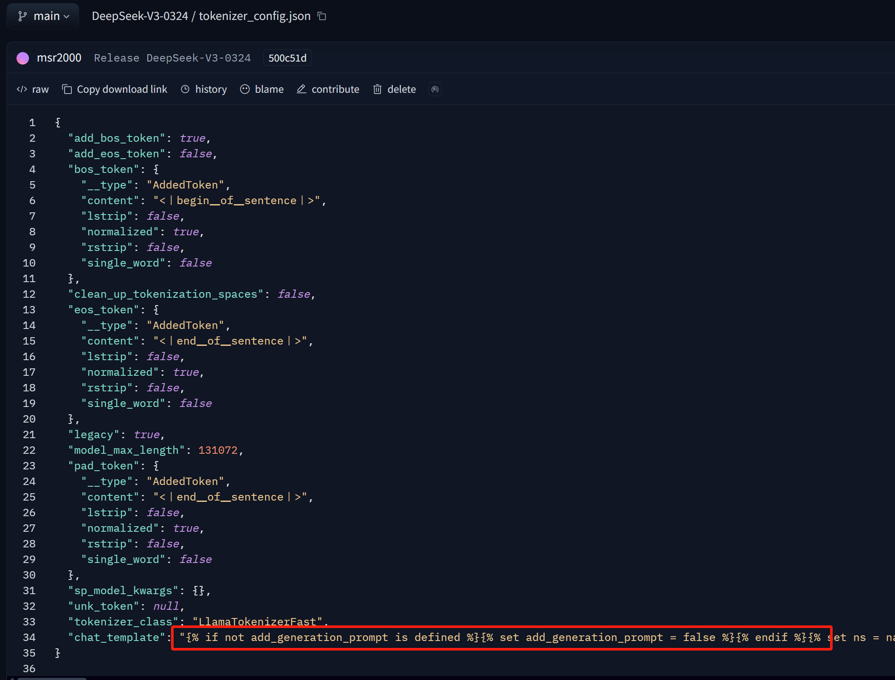Click line number 34
Screen dimensions: 895x680
pos(29,638)
